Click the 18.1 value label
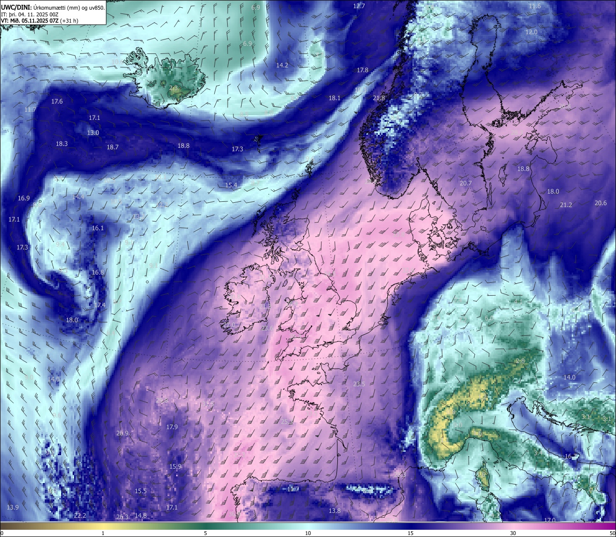The width and height of the screenshot is (616, 537). (334, 98)
